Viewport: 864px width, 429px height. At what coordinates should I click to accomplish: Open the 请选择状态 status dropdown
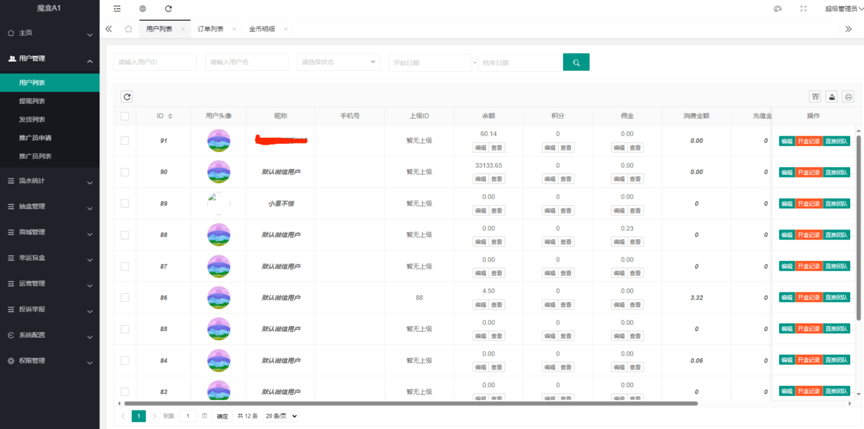point(338,62)
